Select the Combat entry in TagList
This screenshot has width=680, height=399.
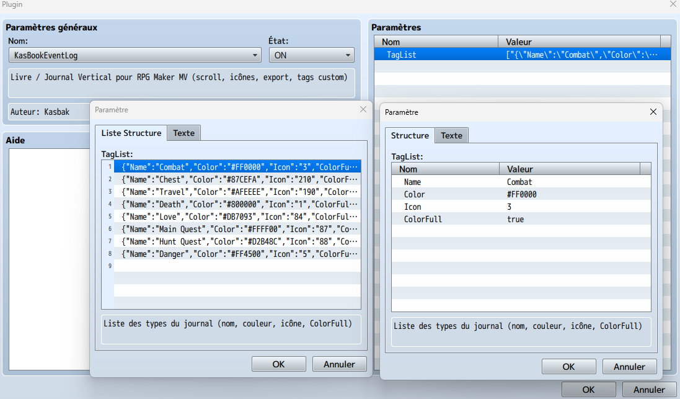point(237,167)
